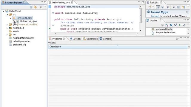Collapse the src folder node
Viewport: 191px width, 107px height.
click(x=7, y=15)
